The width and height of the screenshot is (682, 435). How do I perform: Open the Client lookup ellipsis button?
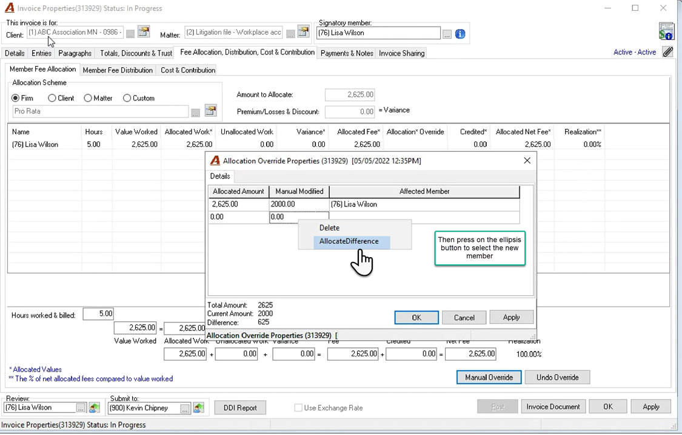coord(130,33)
